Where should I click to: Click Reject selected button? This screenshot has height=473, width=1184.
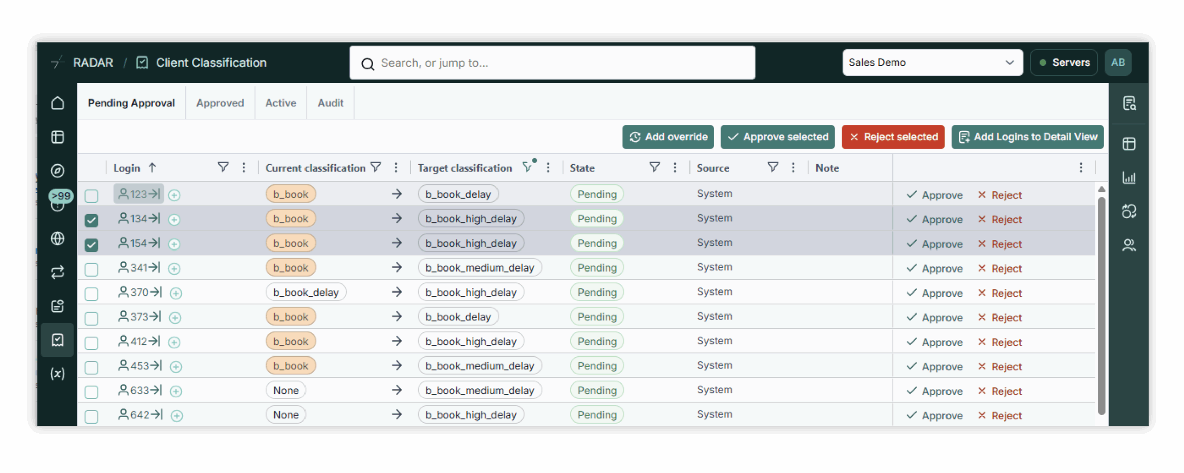click(893, 137)
